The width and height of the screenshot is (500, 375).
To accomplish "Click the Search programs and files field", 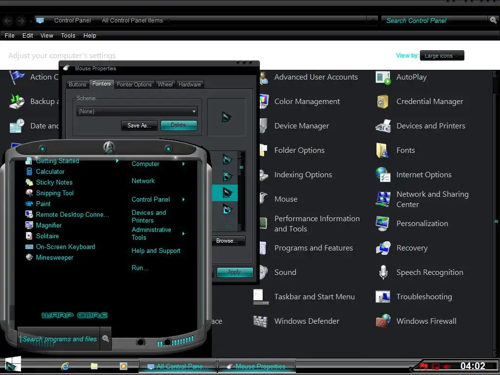I will click(x=59, y=339).
